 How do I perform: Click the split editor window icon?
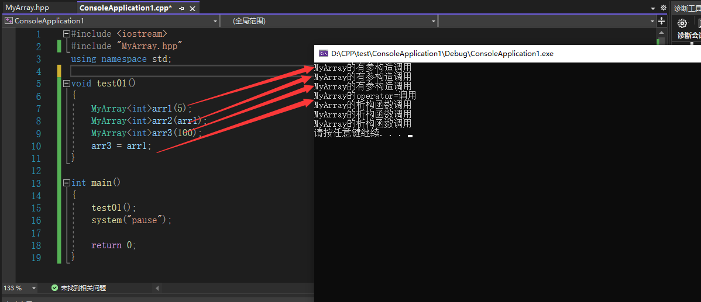click(x=662, y=21)
